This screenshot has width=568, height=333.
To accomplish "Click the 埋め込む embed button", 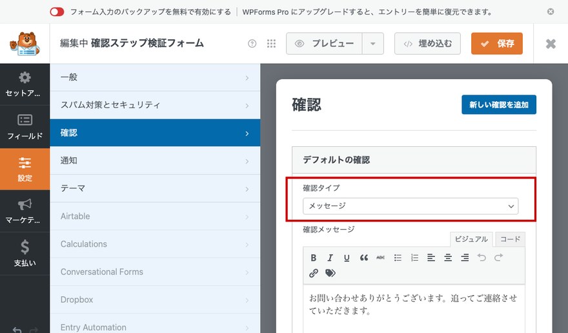I will pyautogui.click(x=427, y=43).
